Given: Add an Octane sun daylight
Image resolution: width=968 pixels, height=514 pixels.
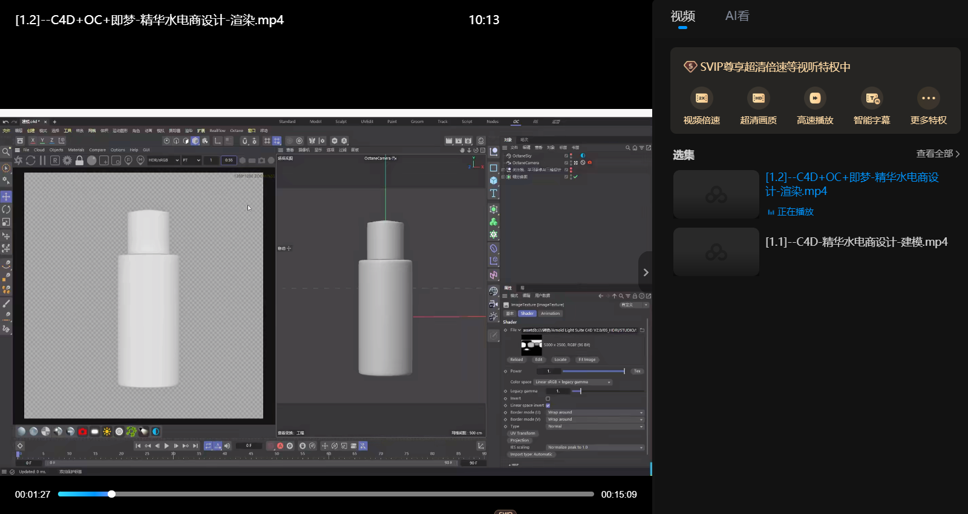Looking at the screenshot, I should tap(107, 432).
